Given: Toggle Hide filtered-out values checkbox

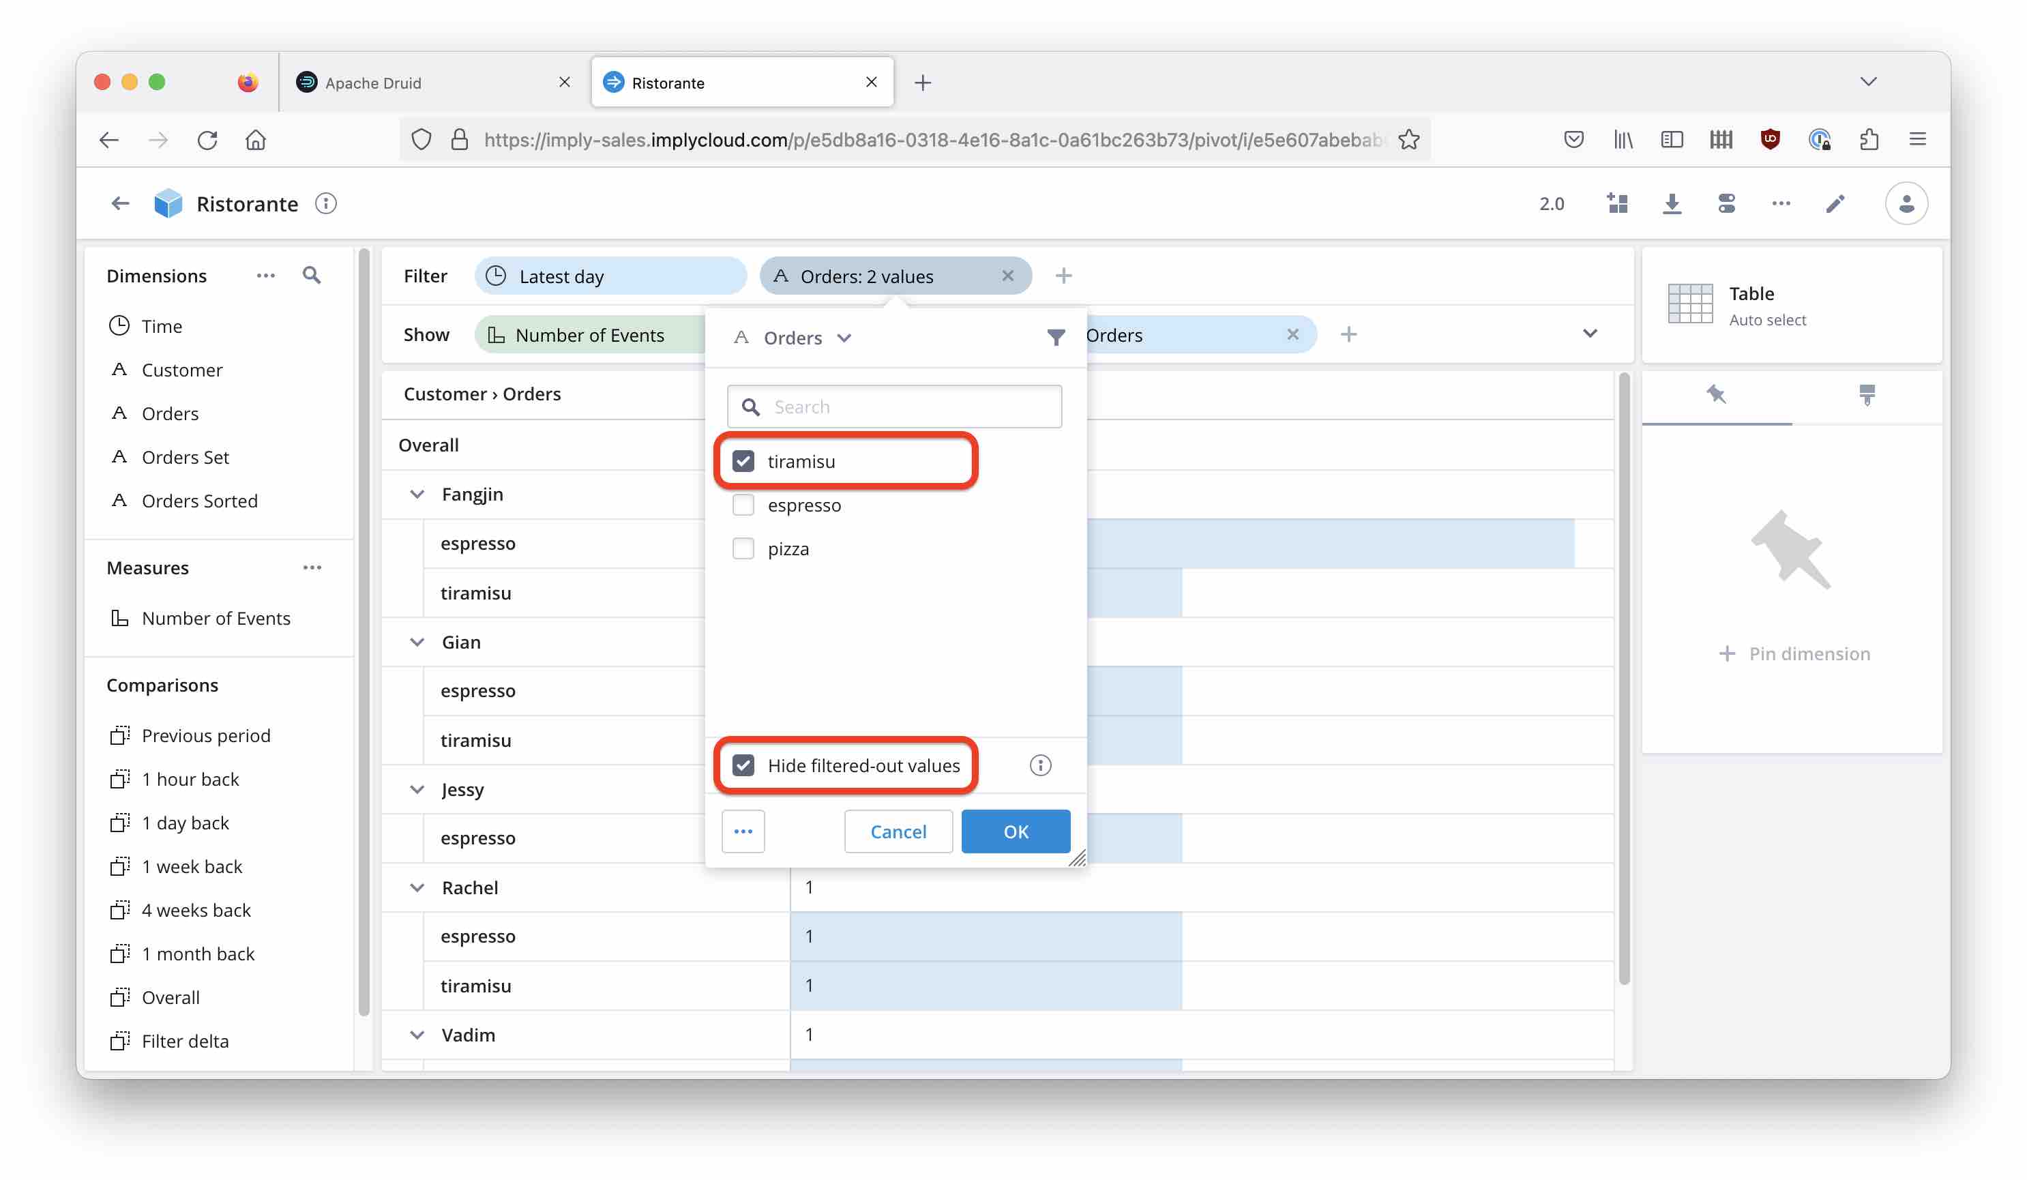Looking at the screenshot, I should 743,765.
